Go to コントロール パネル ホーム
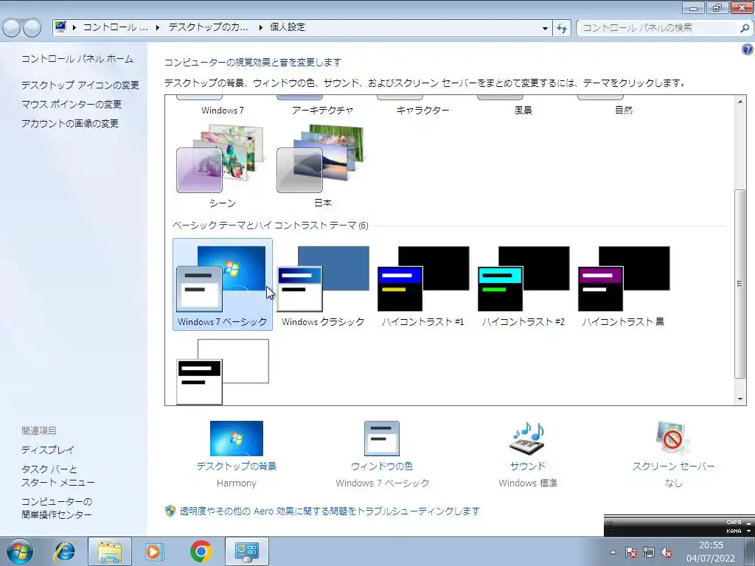This screenshot has width=755, height=566. click(x=77, y=59)
